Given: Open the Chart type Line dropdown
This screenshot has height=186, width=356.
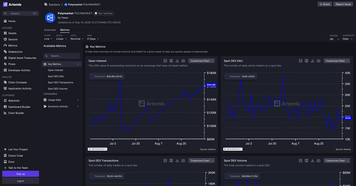Looking at the screenshot, I should [48, 39].
